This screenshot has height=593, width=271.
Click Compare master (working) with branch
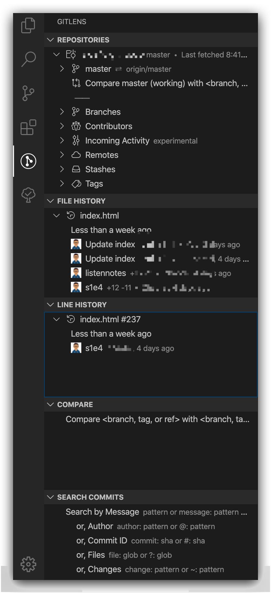166,84
